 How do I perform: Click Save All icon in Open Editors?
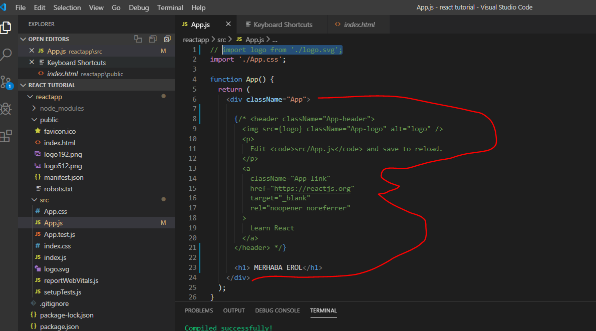click(153, 39)
